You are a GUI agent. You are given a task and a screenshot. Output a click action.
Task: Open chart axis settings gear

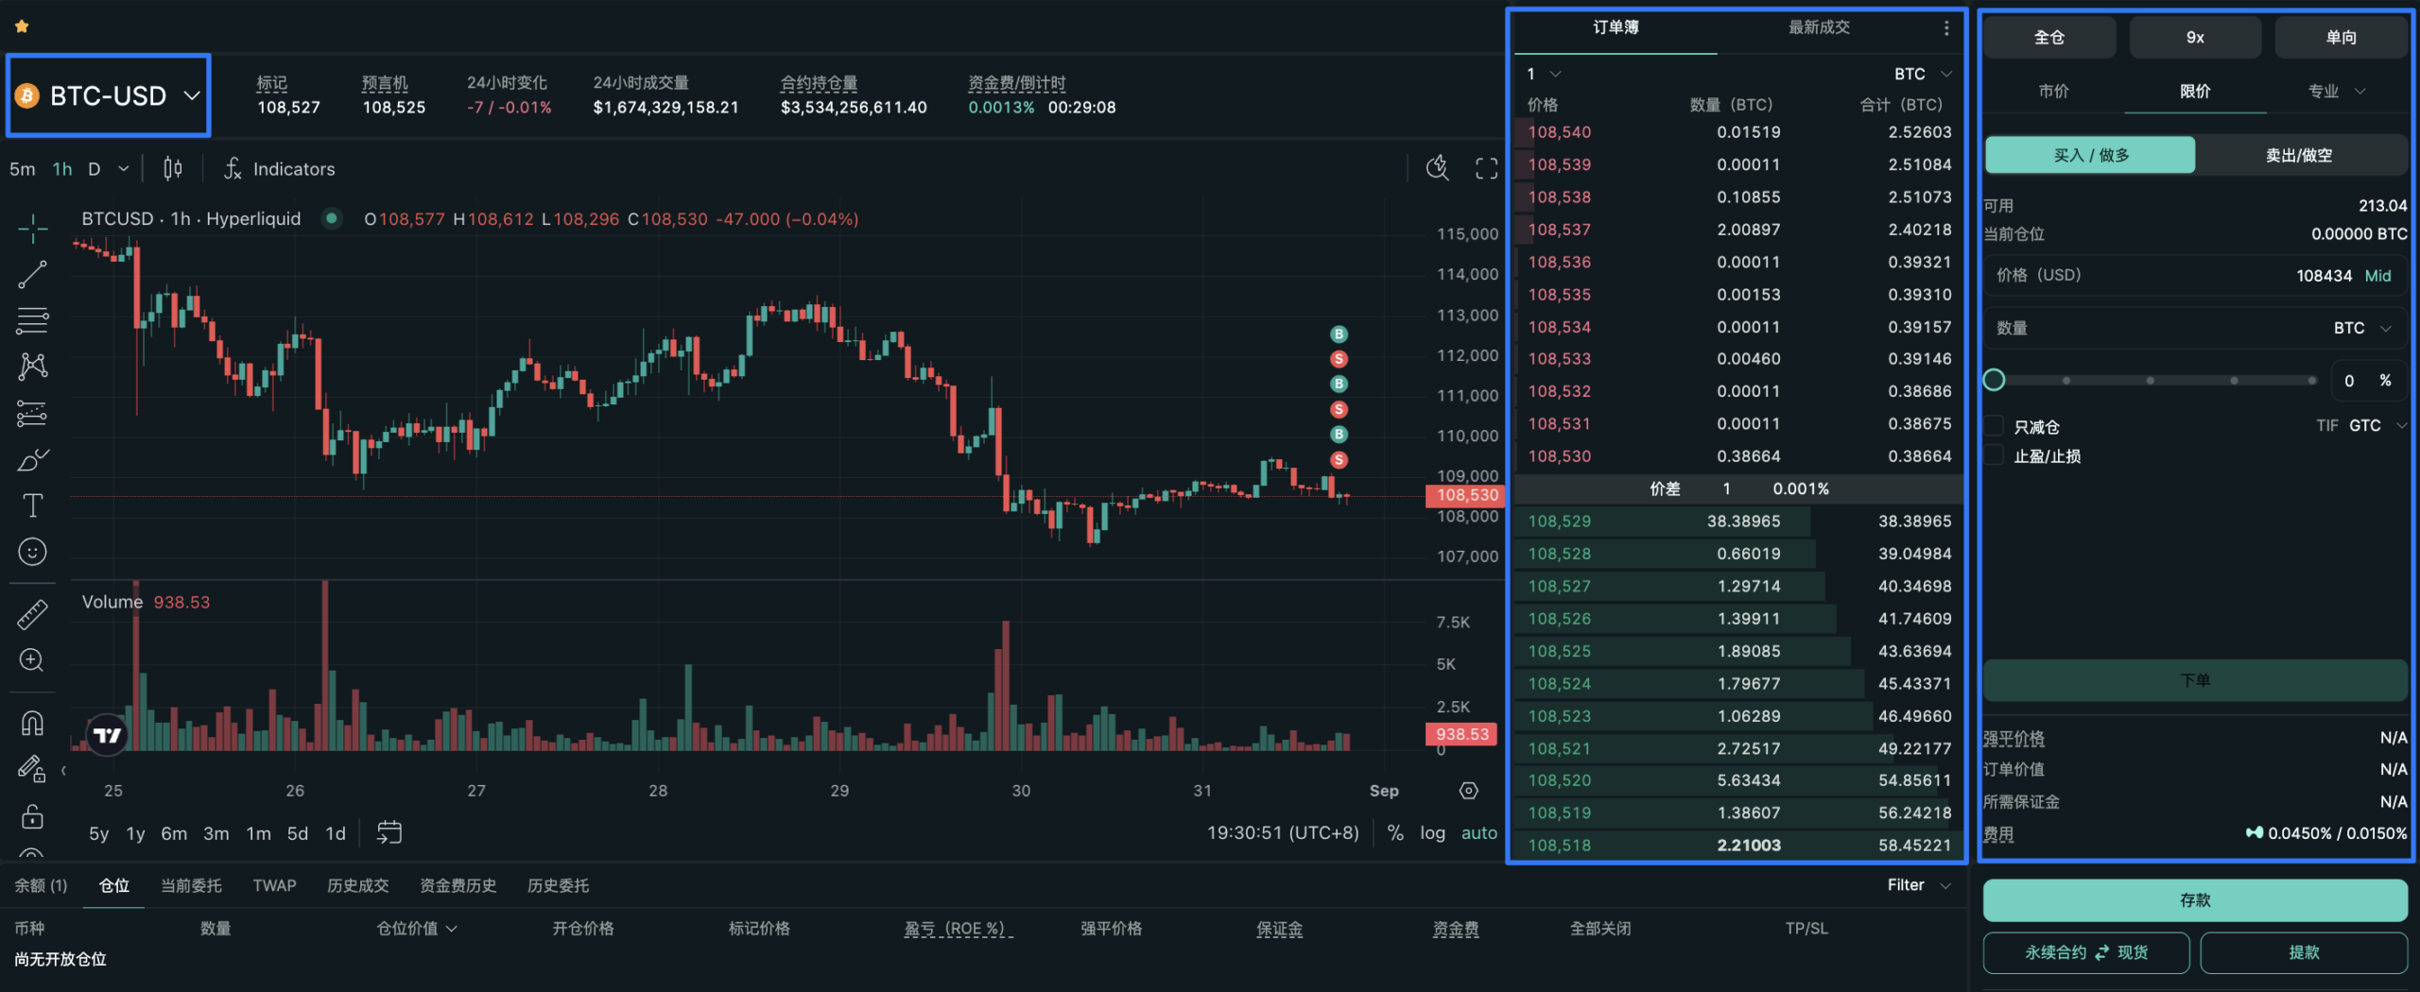pos(1468,791)
